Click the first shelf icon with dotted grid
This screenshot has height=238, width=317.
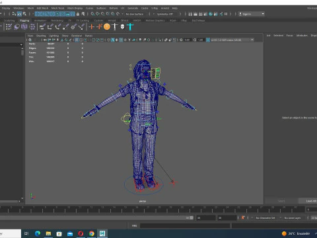pyautogui.click(x=9, y=26)
